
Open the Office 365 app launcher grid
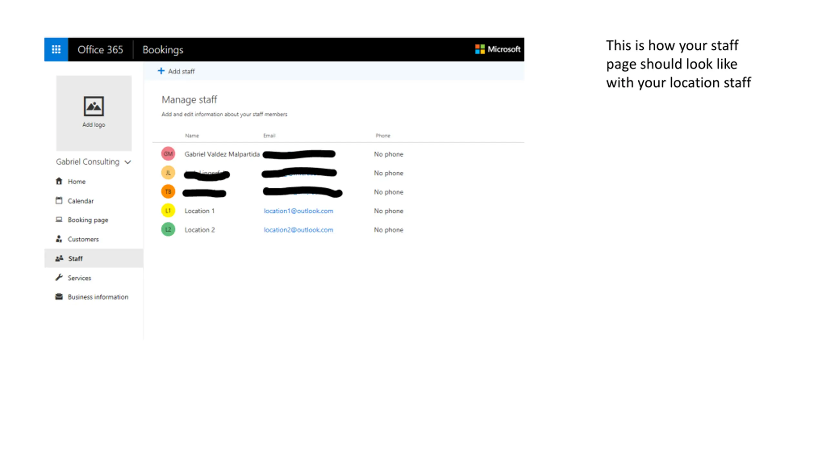56,49
